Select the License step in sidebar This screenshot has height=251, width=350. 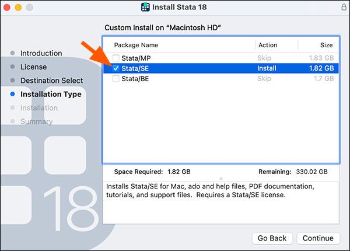coord(33,67)
